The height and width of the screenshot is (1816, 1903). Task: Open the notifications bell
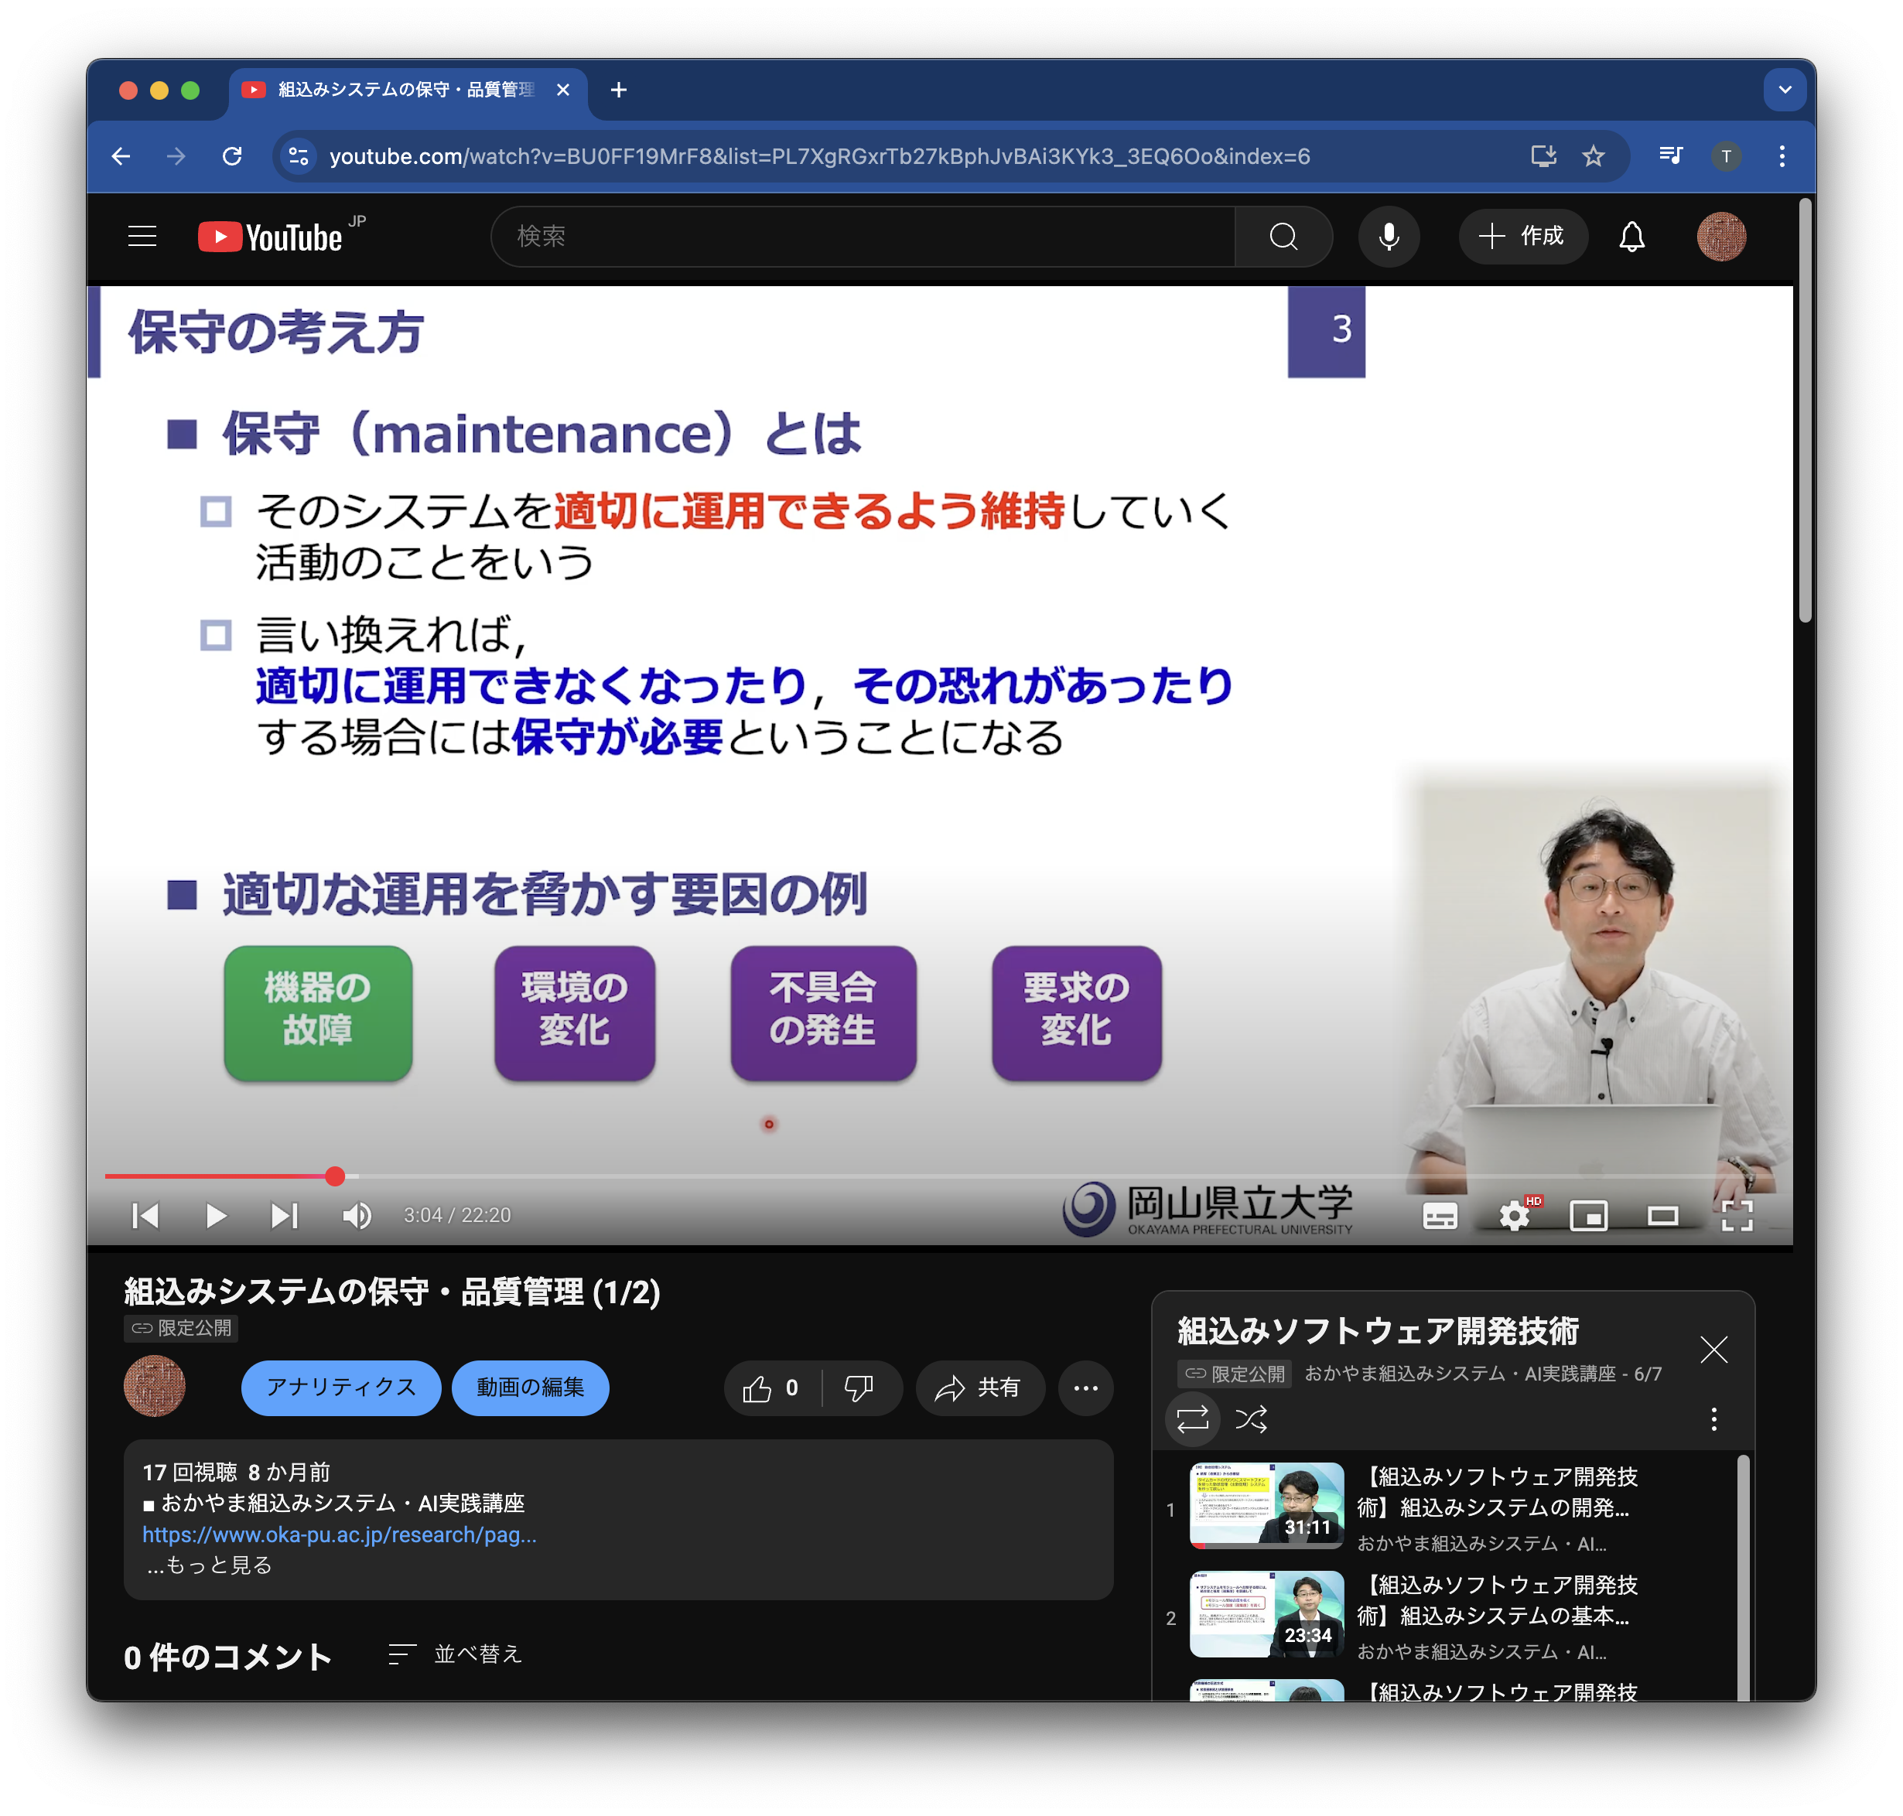1631,236
